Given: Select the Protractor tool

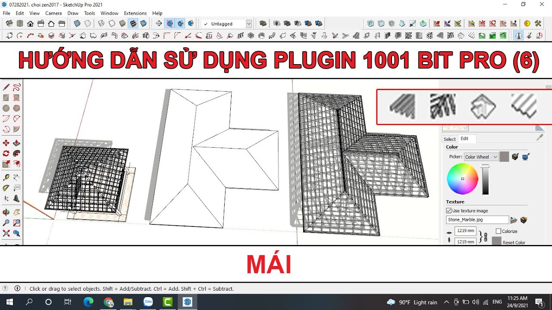Looking at the screenshot, I should click(6, 188).
